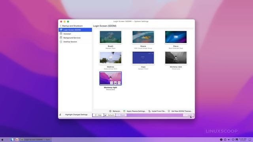253x142 pixels.
Task: Go back to Startup and Shutdown
Action: [x=71, y=26]
